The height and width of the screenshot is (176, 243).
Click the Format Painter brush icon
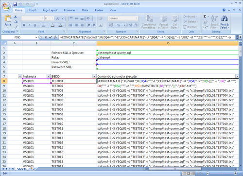16,27
